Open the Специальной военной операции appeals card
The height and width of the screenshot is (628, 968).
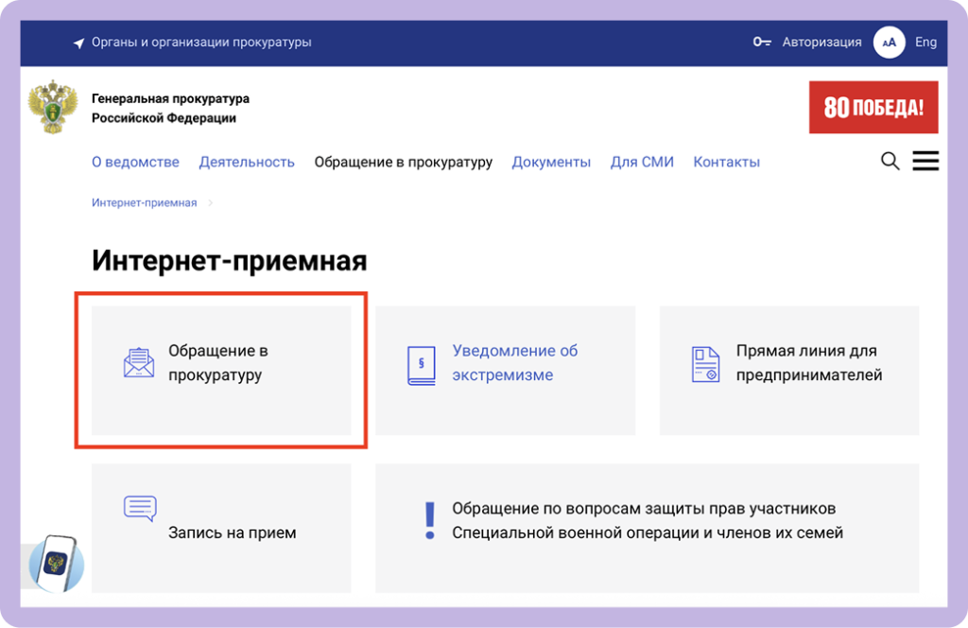(x=647, y=528)
